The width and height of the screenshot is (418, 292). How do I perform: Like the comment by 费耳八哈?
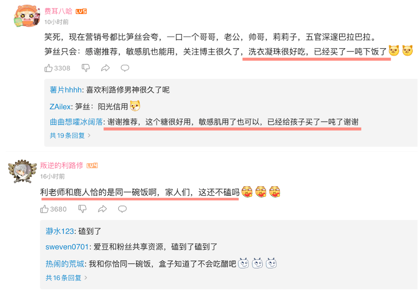click(x=57, y=68)
